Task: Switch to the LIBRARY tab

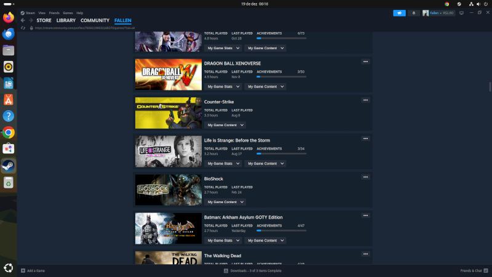Action: point(66,20)
